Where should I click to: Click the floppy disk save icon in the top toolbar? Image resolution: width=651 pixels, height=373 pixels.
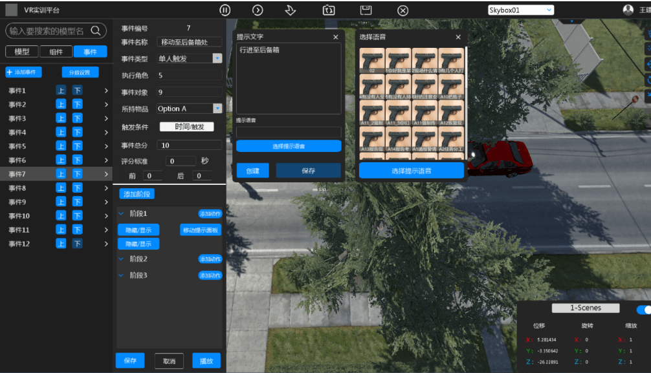pos(366,10)
